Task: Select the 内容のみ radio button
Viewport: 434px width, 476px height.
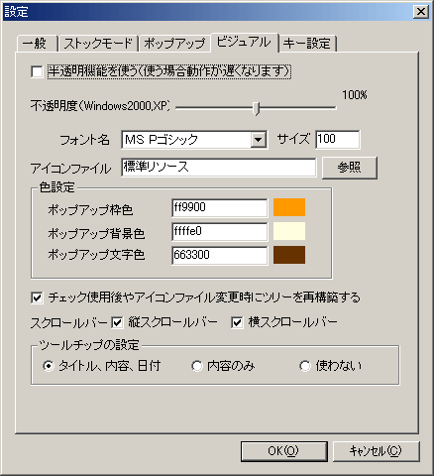Action: point(197,366)
